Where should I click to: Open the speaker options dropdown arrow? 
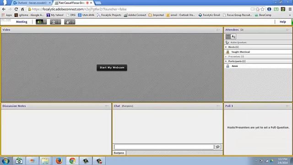[x=45, y=22]
